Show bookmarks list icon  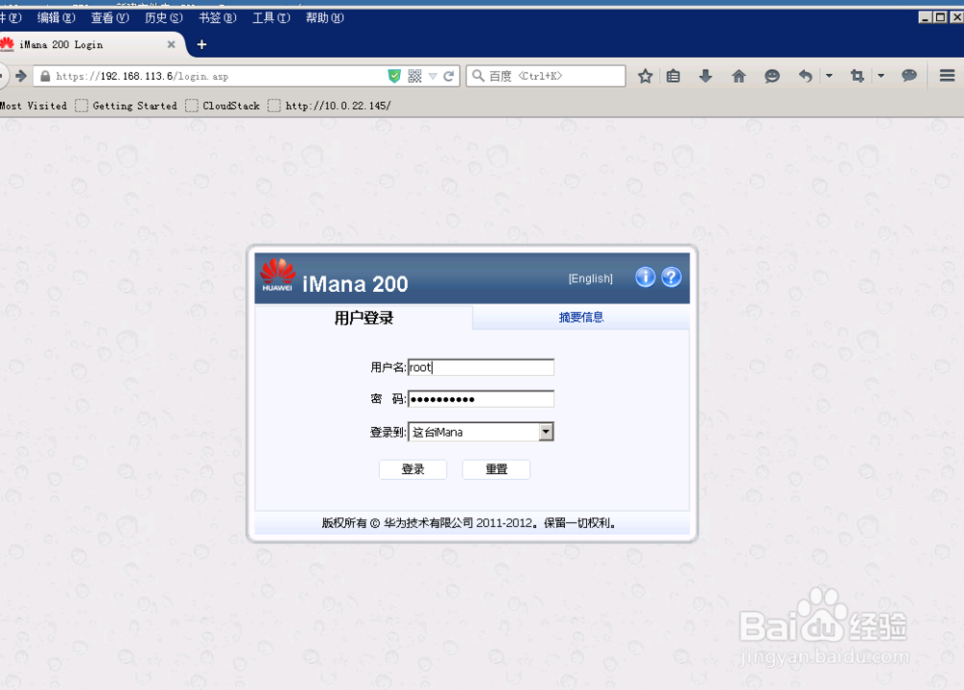coord(673,76)
